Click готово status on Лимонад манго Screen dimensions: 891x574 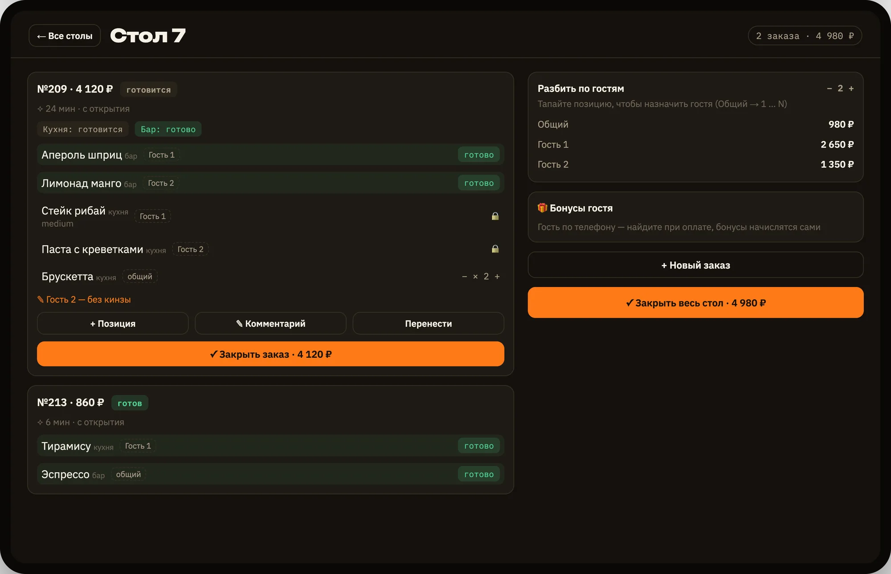pos(479,183)
